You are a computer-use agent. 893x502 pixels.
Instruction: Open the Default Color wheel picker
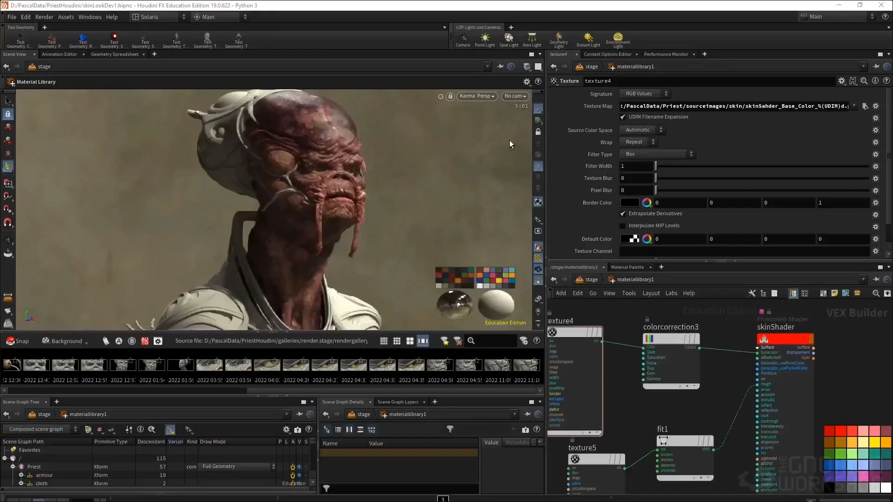pos(646,239)
